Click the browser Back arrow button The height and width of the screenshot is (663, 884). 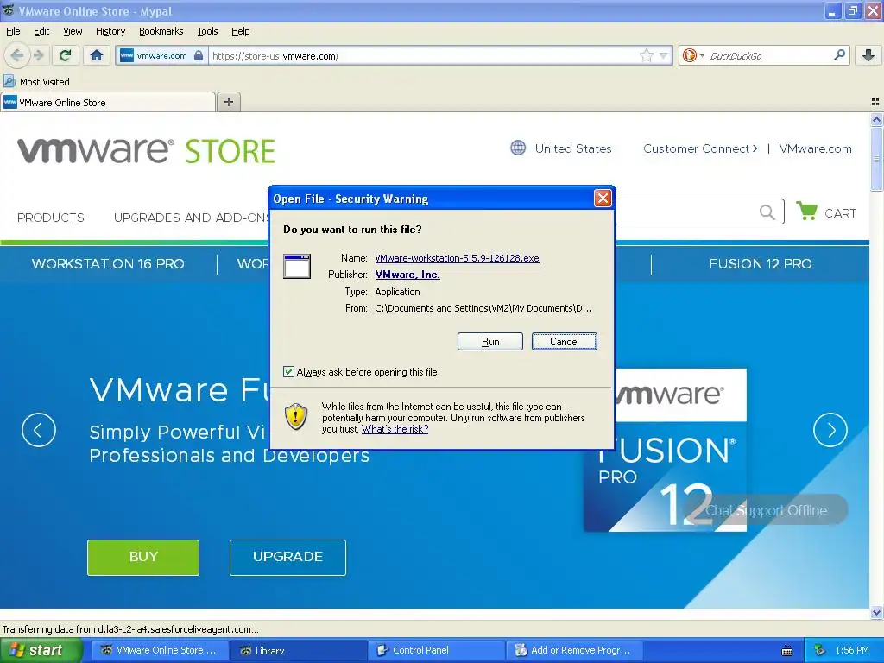click(x=17, y=55)
